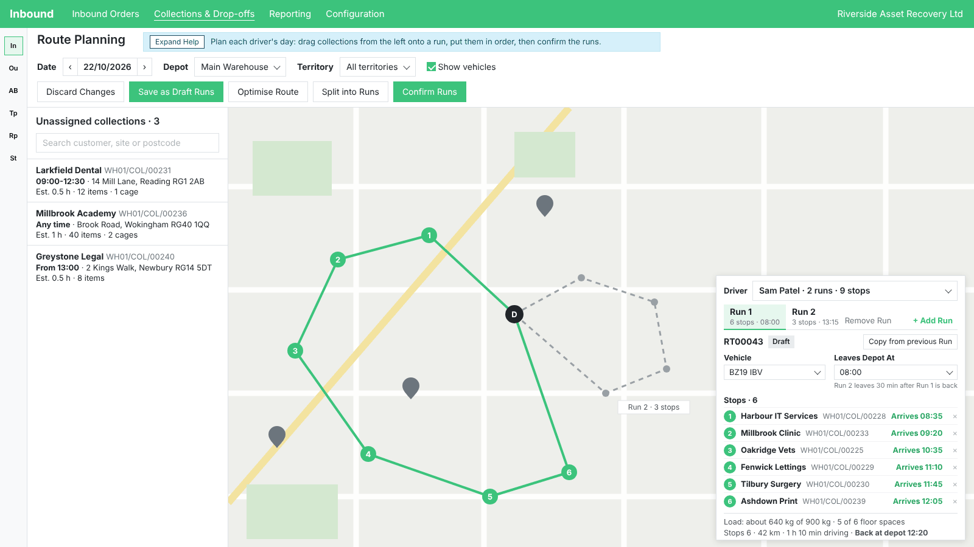Go to previous date arrow
The height and width of the screenshot is (547, 974).
coord(70,67)
